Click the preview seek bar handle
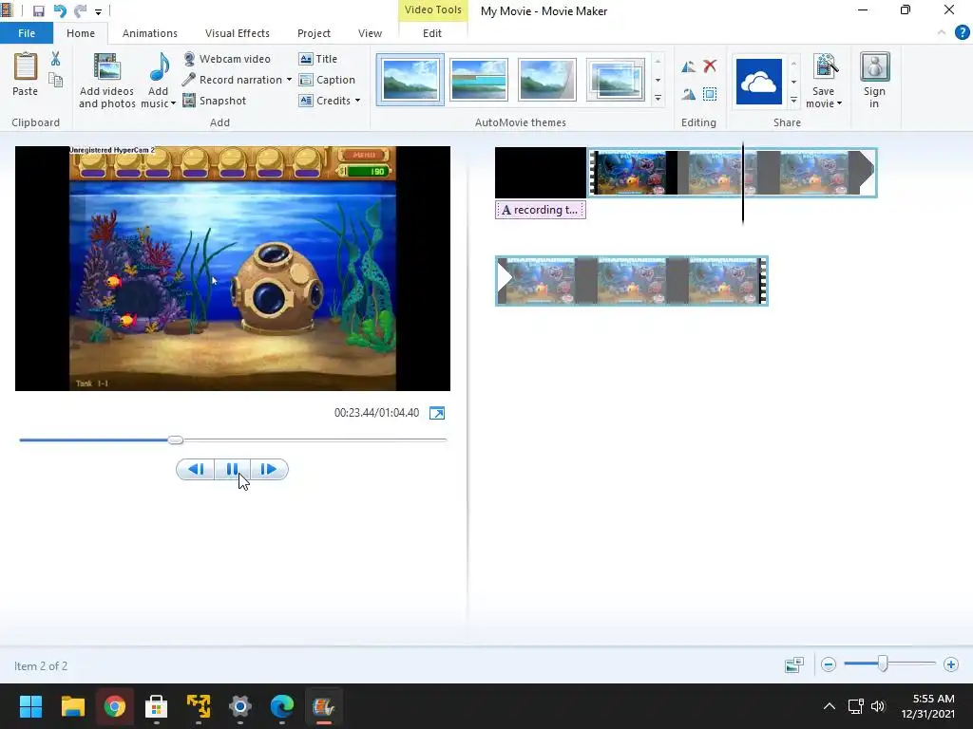 click(x=176, y=440)
